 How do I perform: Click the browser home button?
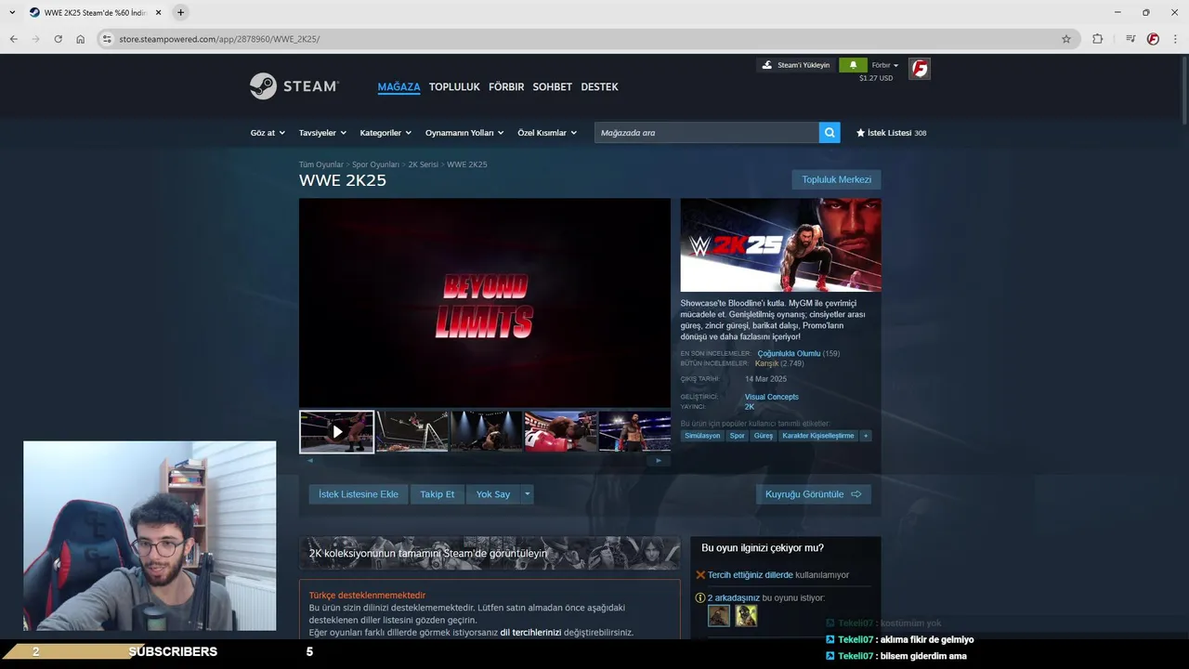(x=81, y=39)
